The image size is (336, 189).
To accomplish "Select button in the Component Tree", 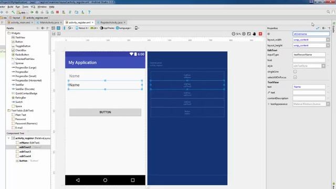I will [x=27, y=161].
